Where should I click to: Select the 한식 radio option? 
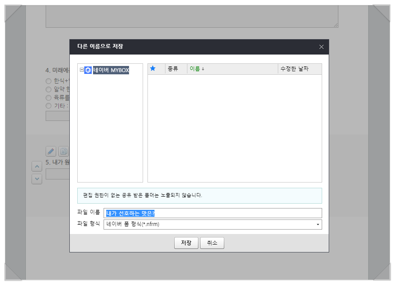click(48, 81)
